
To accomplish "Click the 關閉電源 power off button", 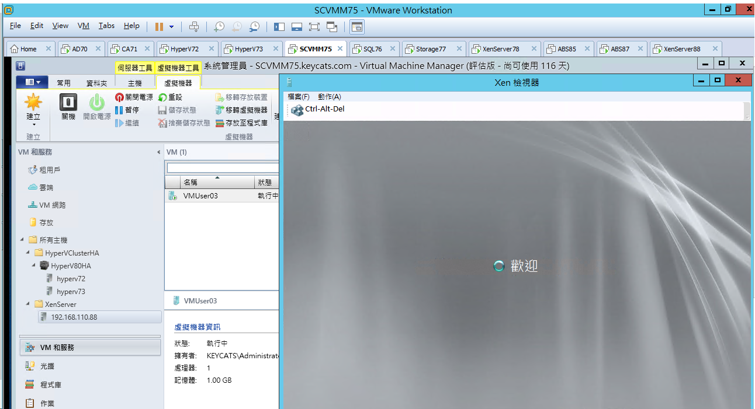I will (134, 97).
